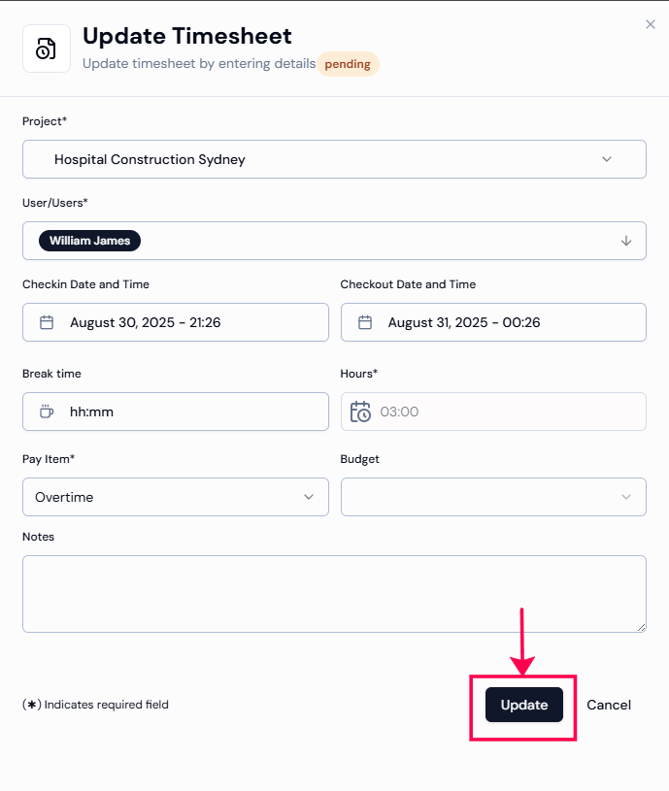Click the clock calendar icon in Hours field
Screen dimensions: 669x791
(x=361, y=412)
